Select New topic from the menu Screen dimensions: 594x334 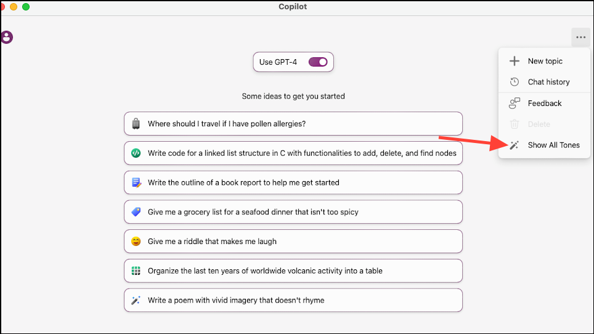tap(544, 61)
